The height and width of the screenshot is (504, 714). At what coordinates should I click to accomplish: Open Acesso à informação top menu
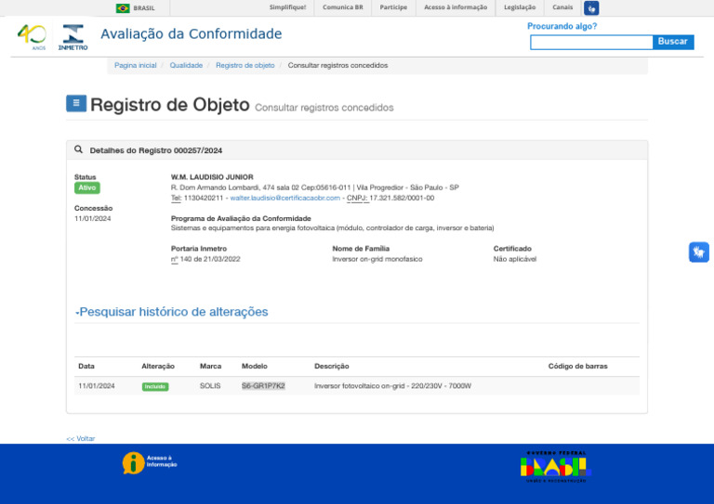coord(456,7)
